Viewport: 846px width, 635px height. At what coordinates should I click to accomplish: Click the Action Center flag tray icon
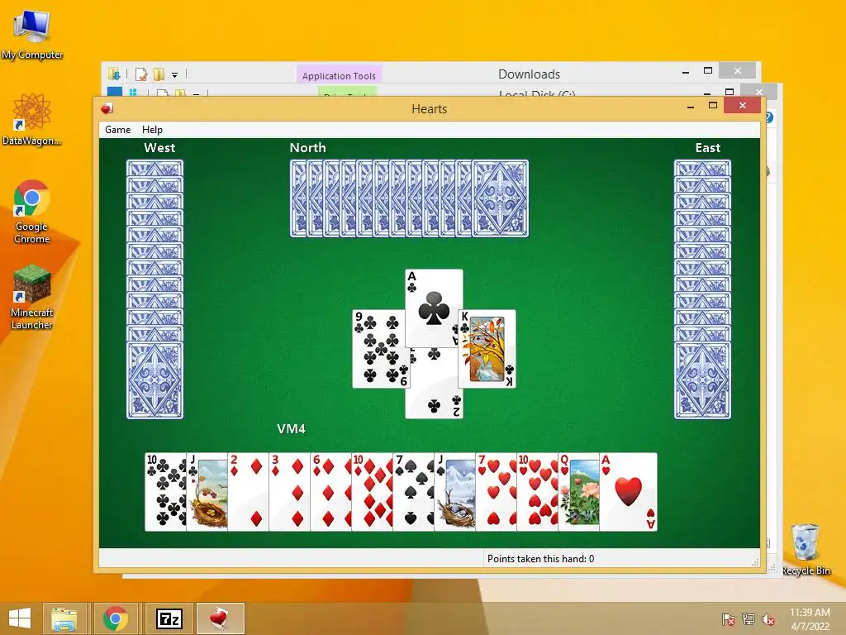729,619
